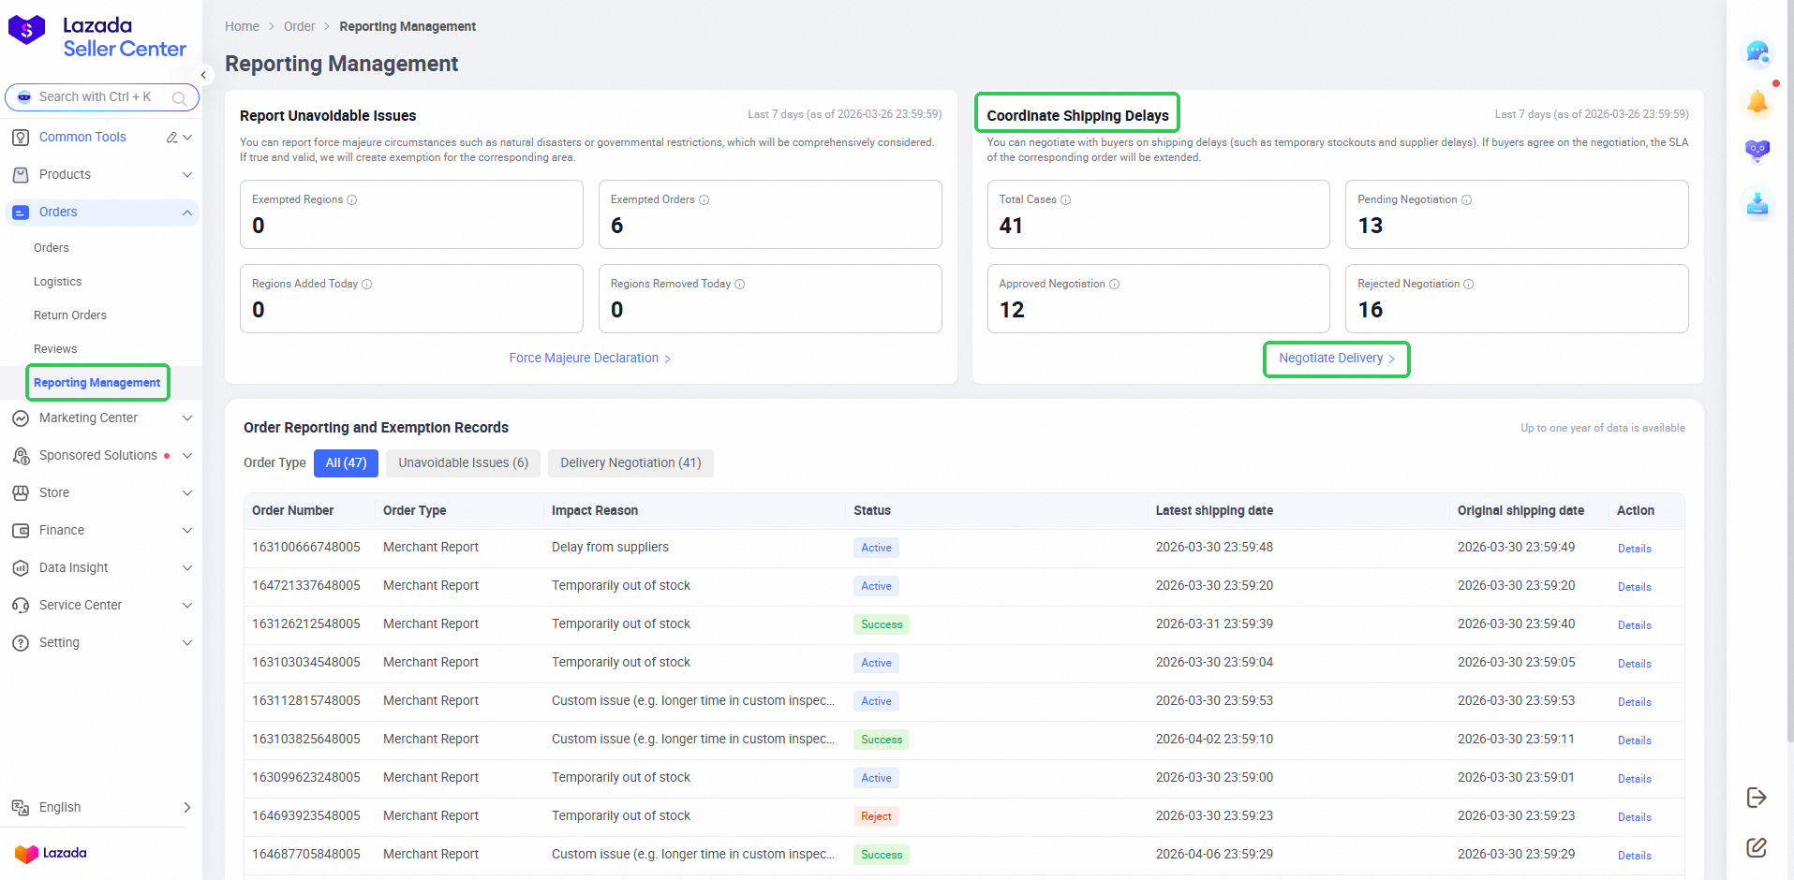
Task: Open the chat assistant icon
Action: 1757,52
